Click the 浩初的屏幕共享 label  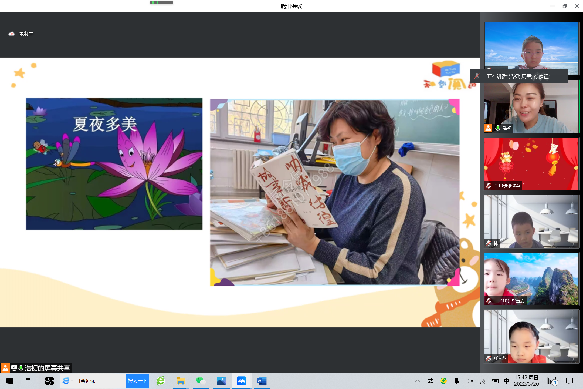[x=48, y=368]
